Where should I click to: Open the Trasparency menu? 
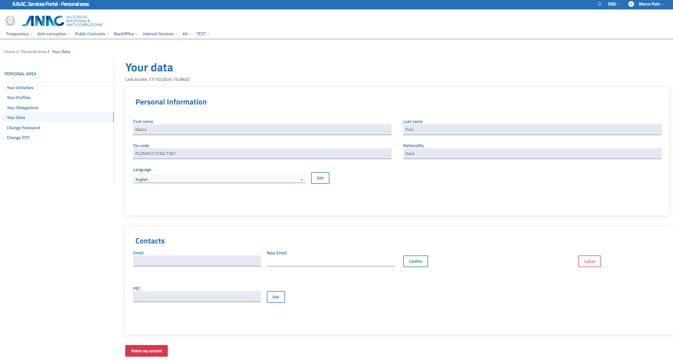19,34
